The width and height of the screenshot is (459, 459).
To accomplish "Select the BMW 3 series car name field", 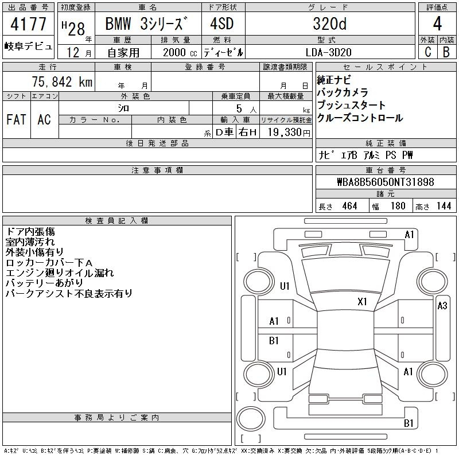I will pyautogui.click(x=147, y=24).
